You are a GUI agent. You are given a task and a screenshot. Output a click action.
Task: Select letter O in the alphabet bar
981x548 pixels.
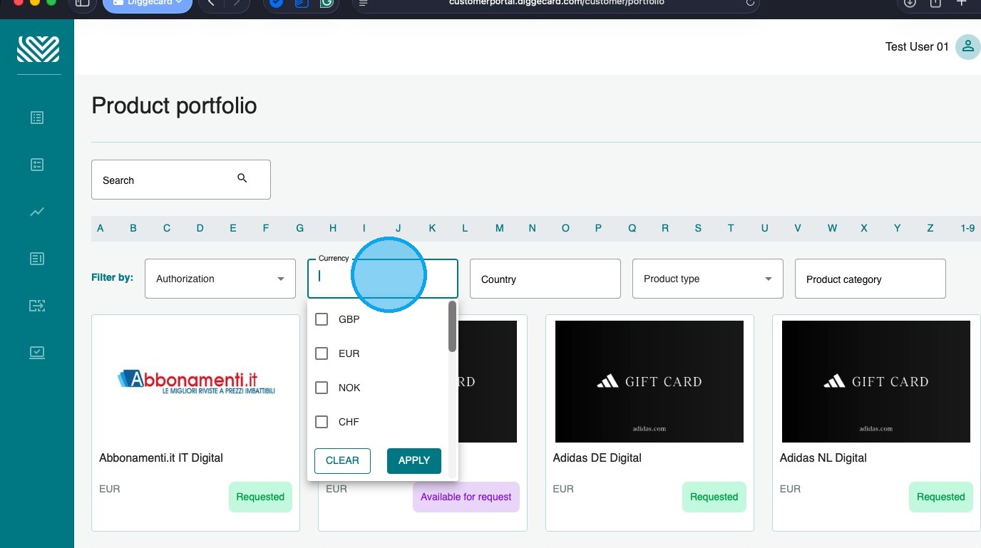pyautogui.click(x=565, y=228)
